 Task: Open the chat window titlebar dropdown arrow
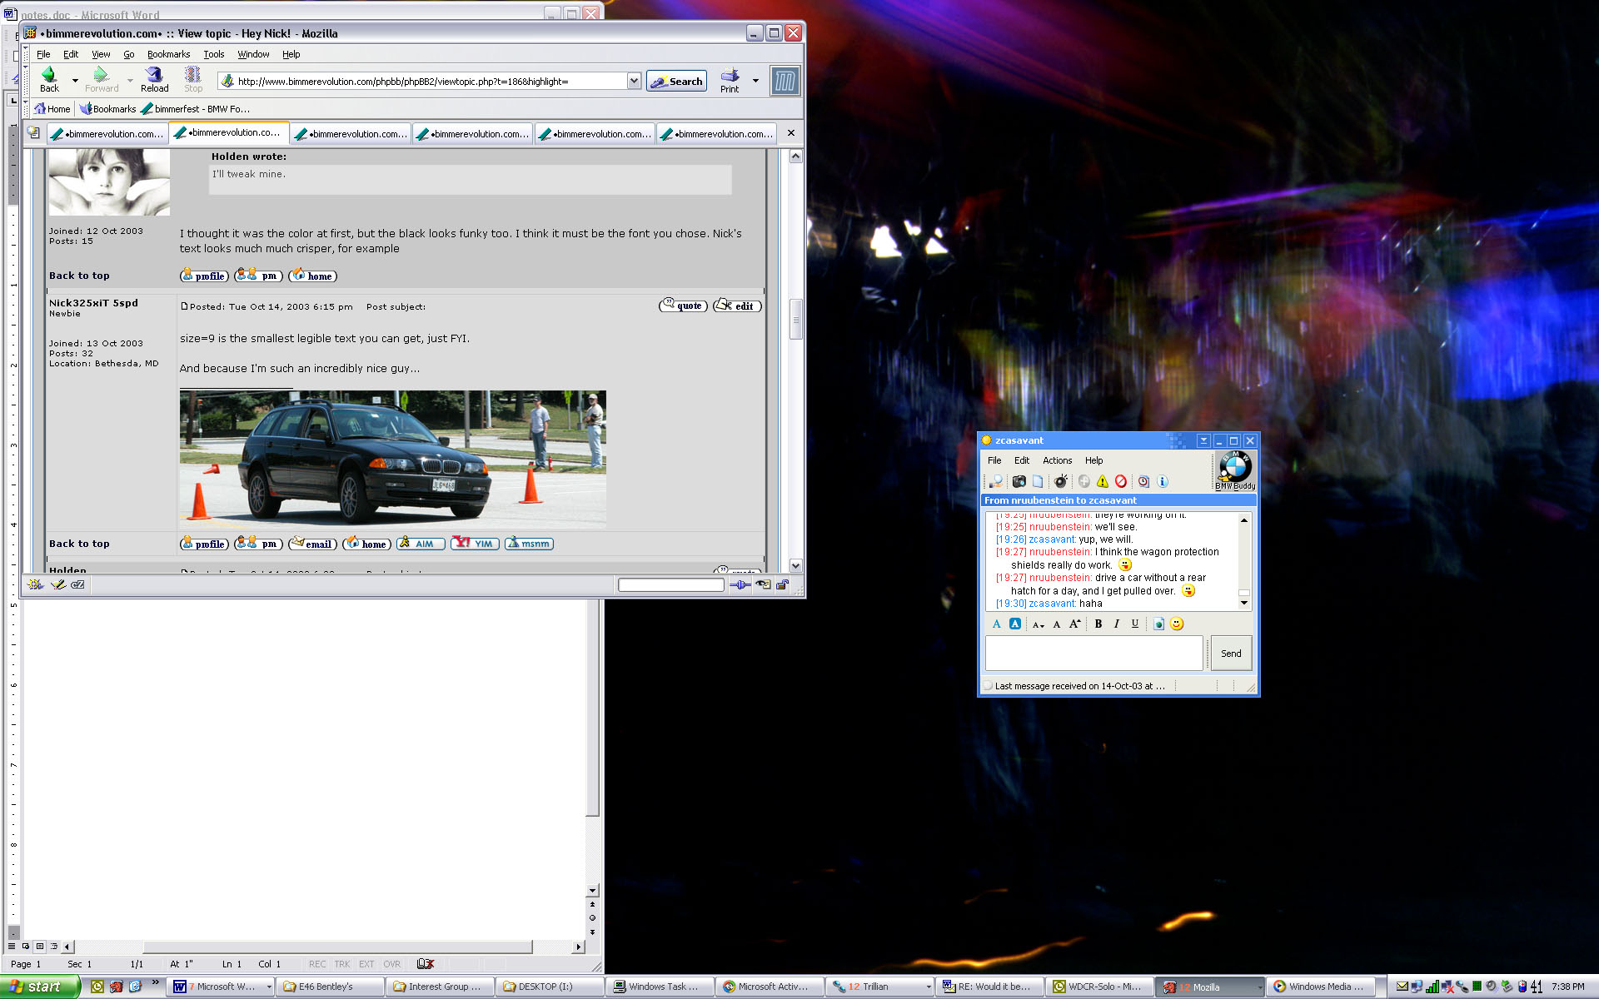point(1203,440)
